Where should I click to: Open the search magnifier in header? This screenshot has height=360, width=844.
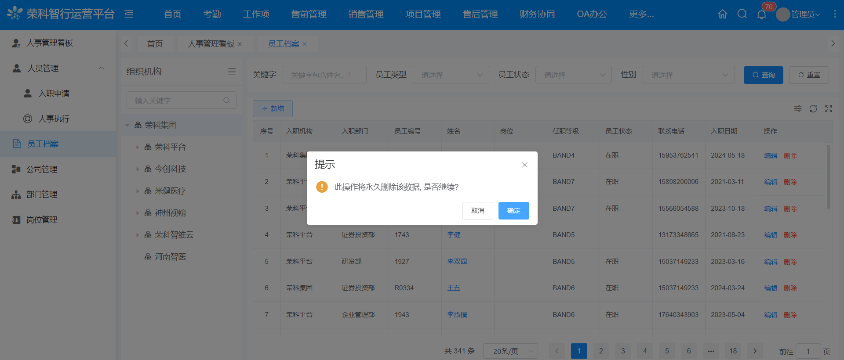click(742, 14)
